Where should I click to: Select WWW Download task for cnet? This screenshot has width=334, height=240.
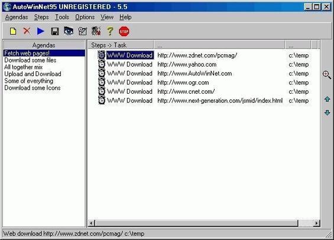[x=129, y=91]
